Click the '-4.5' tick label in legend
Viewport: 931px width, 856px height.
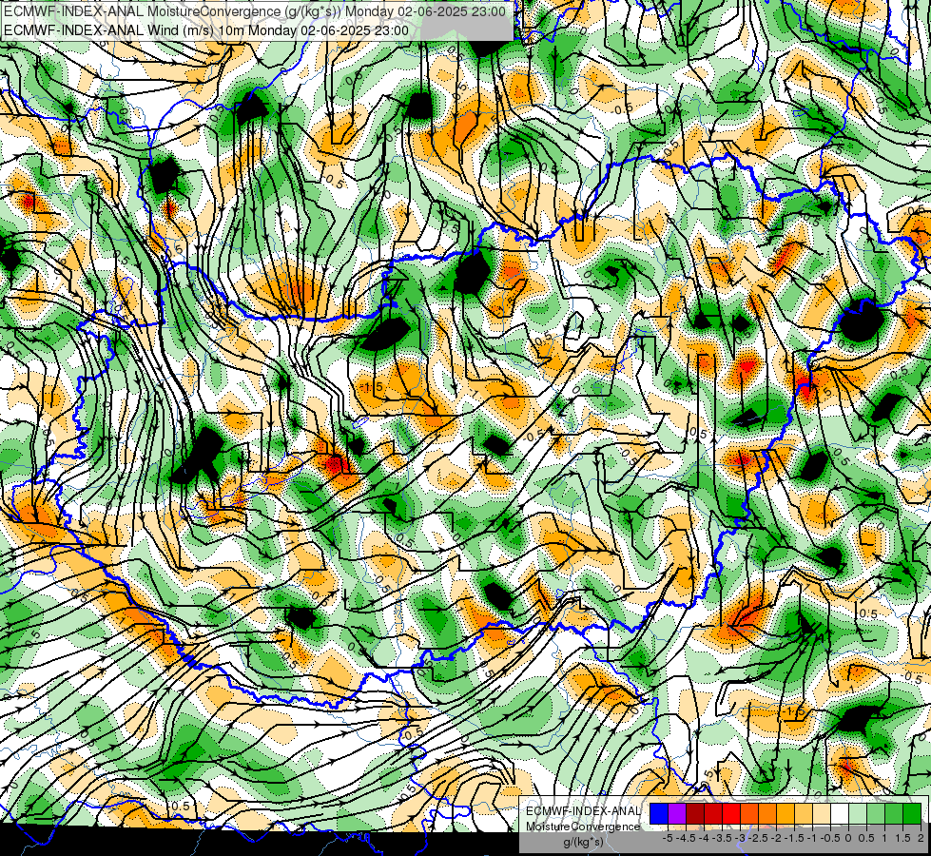tap(686, 838)
